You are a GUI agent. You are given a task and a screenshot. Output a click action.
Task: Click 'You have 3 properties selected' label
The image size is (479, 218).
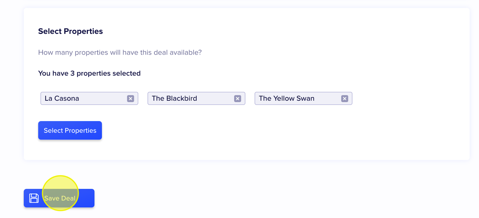tap(89, 73)
